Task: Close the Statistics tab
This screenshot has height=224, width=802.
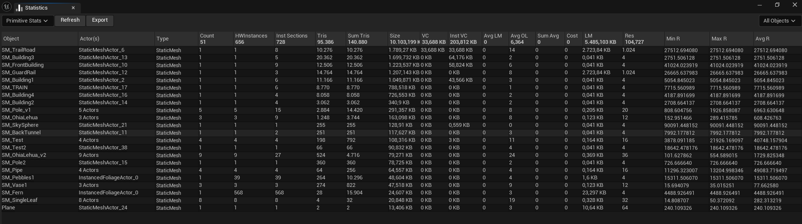Action: click(x=73, y=8)
